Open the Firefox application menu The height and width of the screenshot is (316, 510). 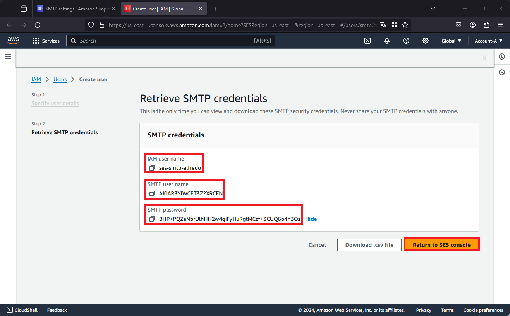(x=500, y=25)
